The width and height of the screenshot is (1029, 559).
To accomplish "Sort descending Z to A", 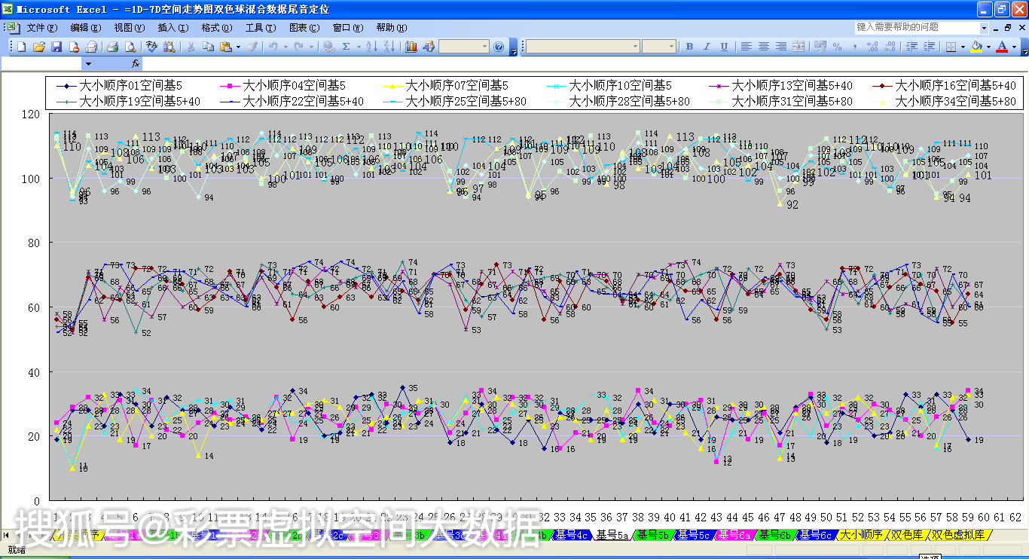I will (x=389, y=46).
